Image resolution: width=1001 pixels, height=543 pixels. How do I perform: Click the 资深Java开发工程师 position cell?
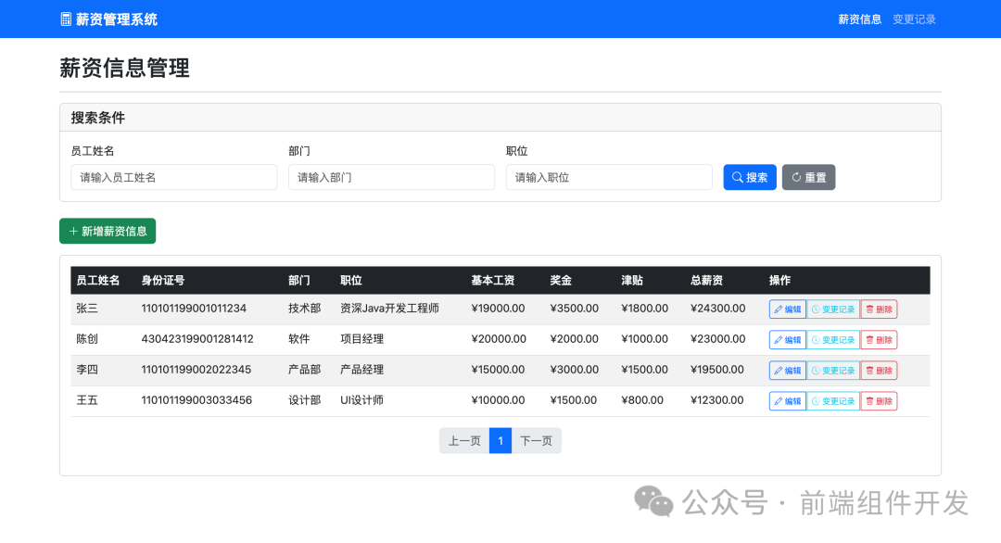click(x=389, y=309)
